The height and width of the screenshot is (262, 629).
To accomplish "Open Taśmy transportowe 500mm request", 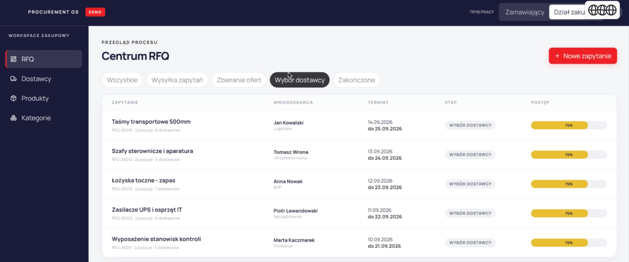I will point(359,125).
